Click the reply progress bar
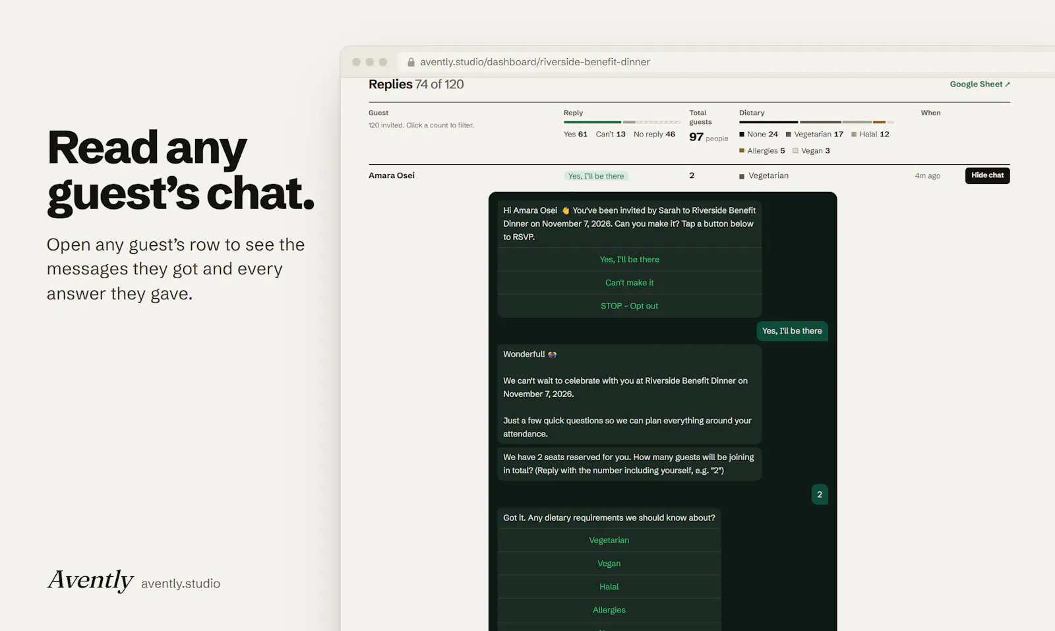The image size is (1055, 631). coord(622,122)
